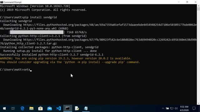The image size is (200, 112).
Task: Click the sendgrid download progress bar
Action: (37, 32)
